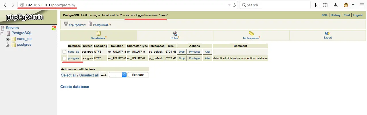The height and width of the screenshot is (115, 367).
Task: Click the Select all link
Action: [x=69, y=75]
